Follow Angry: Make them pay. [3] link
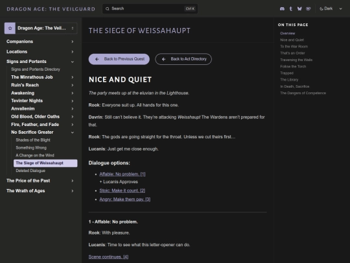 (125, 199)
